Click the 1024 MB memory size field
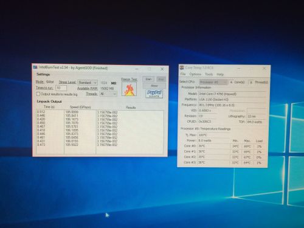Viewport: 304px width, 228px height. click(104, 83)
